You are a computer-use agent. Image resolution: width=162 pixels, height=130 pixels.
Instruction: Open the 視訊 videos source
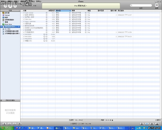click(6, 18)
